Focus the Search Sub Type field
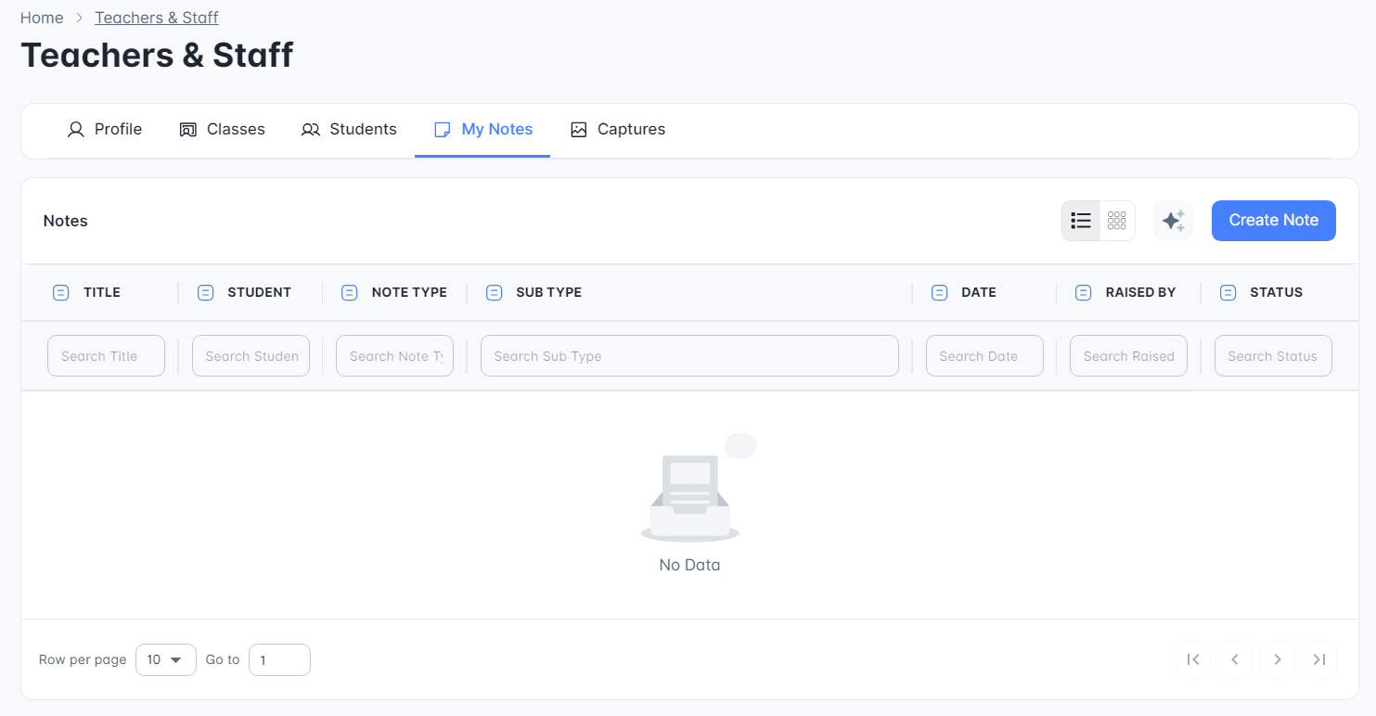 pyautogui.click(x=689, y=356)
